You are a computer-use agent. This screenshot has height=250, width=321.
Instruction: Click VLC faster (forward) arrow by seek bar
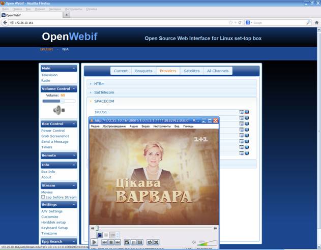[215, 228]
